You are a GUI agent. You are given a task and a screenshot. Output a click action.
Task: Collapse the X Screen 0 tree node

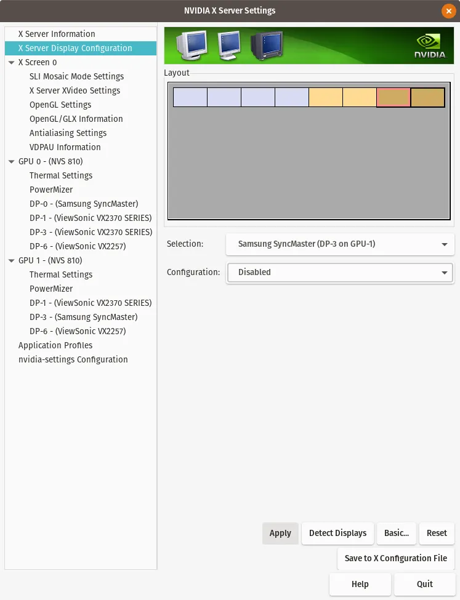click(11, 62)
